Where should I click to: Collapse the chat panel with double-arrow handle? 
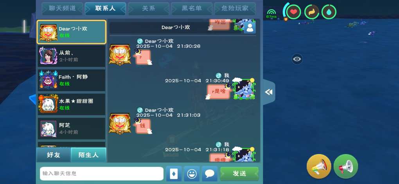pyautogui.click(x=269, y=92)
